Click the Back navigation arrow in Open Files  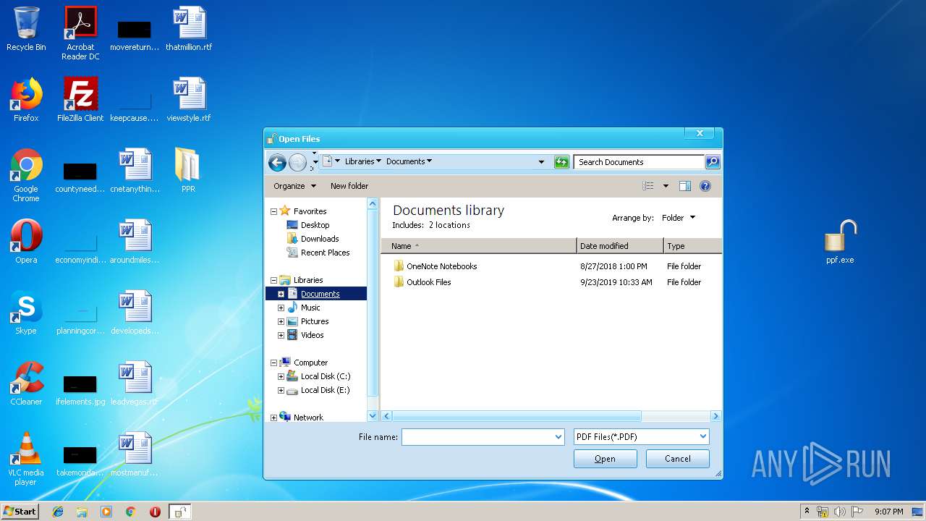(x=276, y=162)
